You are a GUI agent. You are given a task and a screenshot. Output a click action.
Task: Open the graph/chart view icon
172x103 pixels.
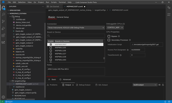pyautogui.click(x=3, y=42)
